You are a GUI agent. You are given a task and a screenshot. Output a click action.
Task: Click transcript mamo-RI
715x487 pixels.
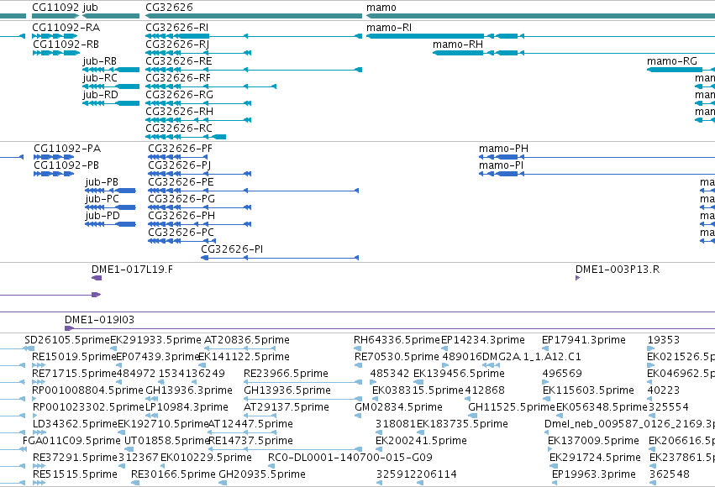tap(389, 28)
